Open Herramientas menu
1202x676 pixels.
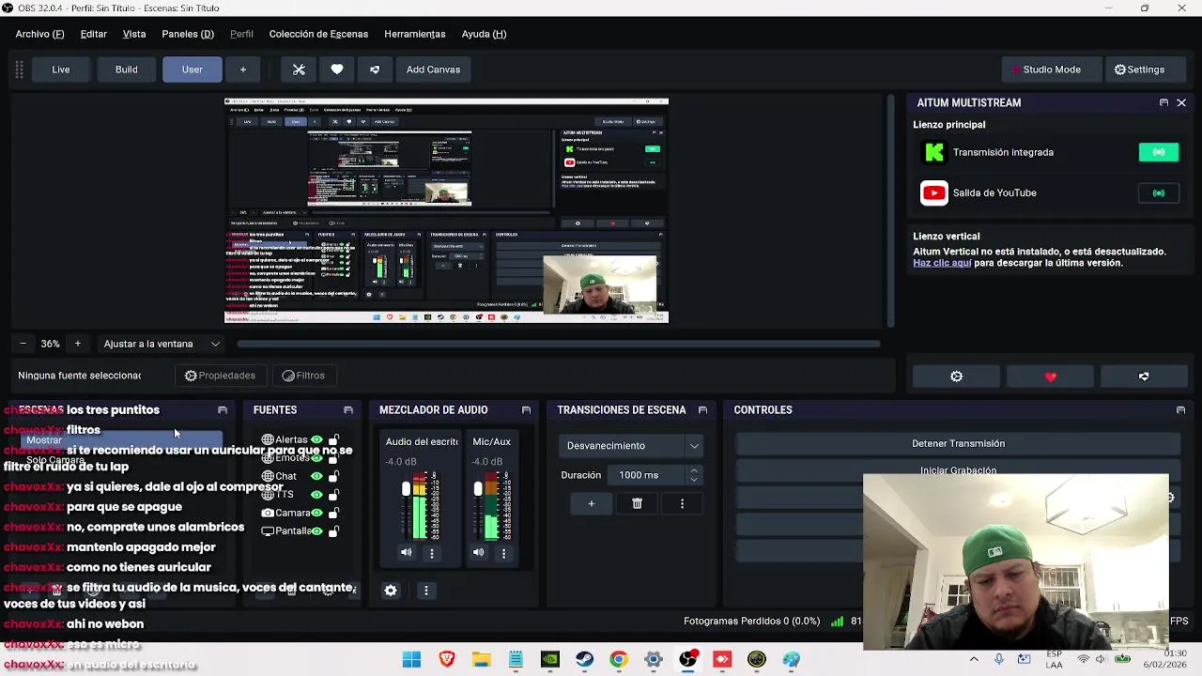click(414, 34)
